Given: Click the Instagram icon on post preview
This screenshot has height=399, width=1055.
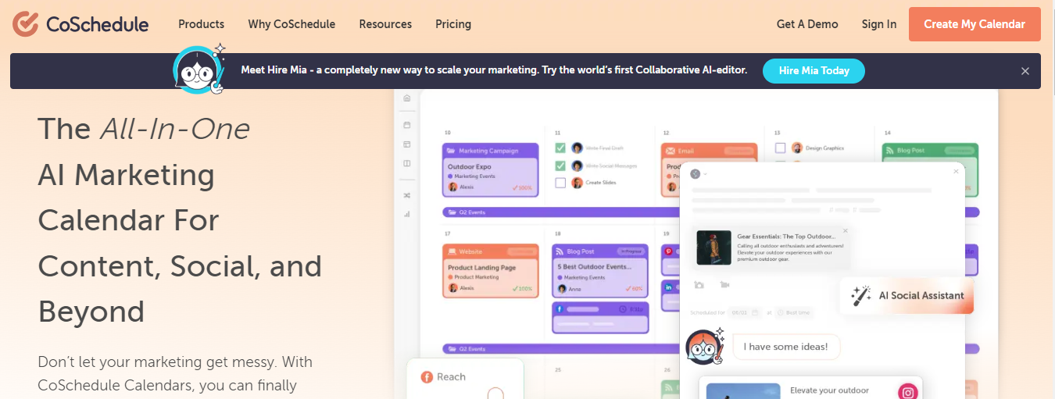Looking at the screenshot, I should click(x=907, y=392).
